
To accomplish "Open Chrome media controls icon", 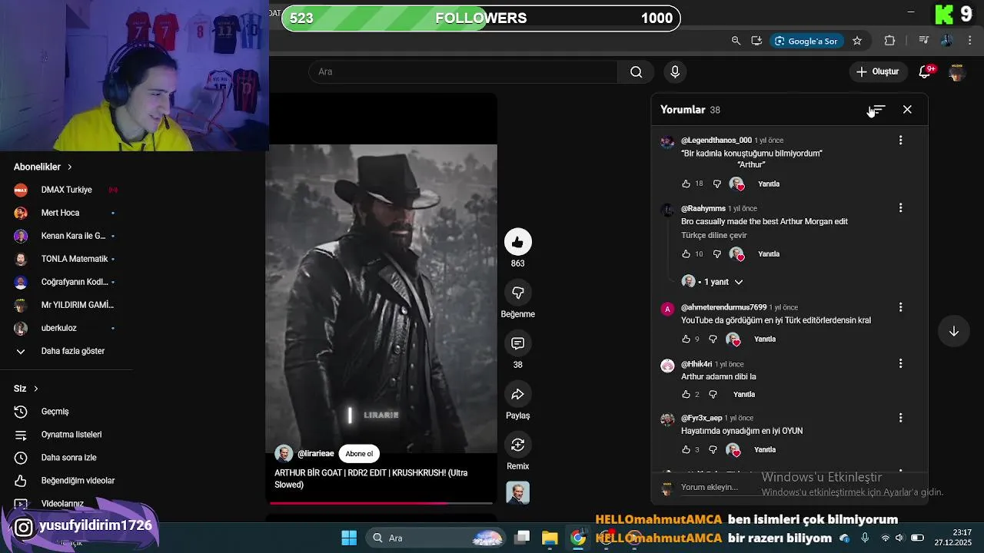I will tap(924, 41).
